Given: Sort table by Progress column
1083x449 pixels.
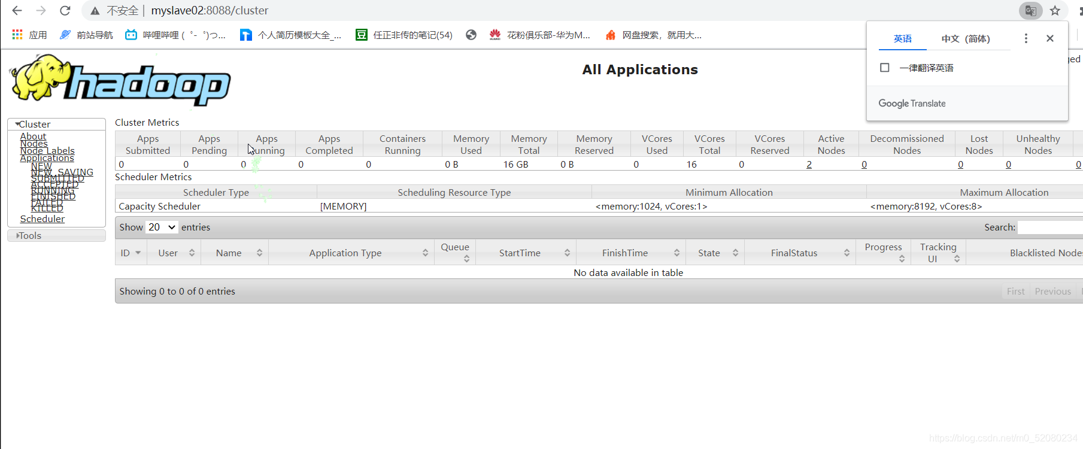Looking at the screenshot, I should click(883, 253).
